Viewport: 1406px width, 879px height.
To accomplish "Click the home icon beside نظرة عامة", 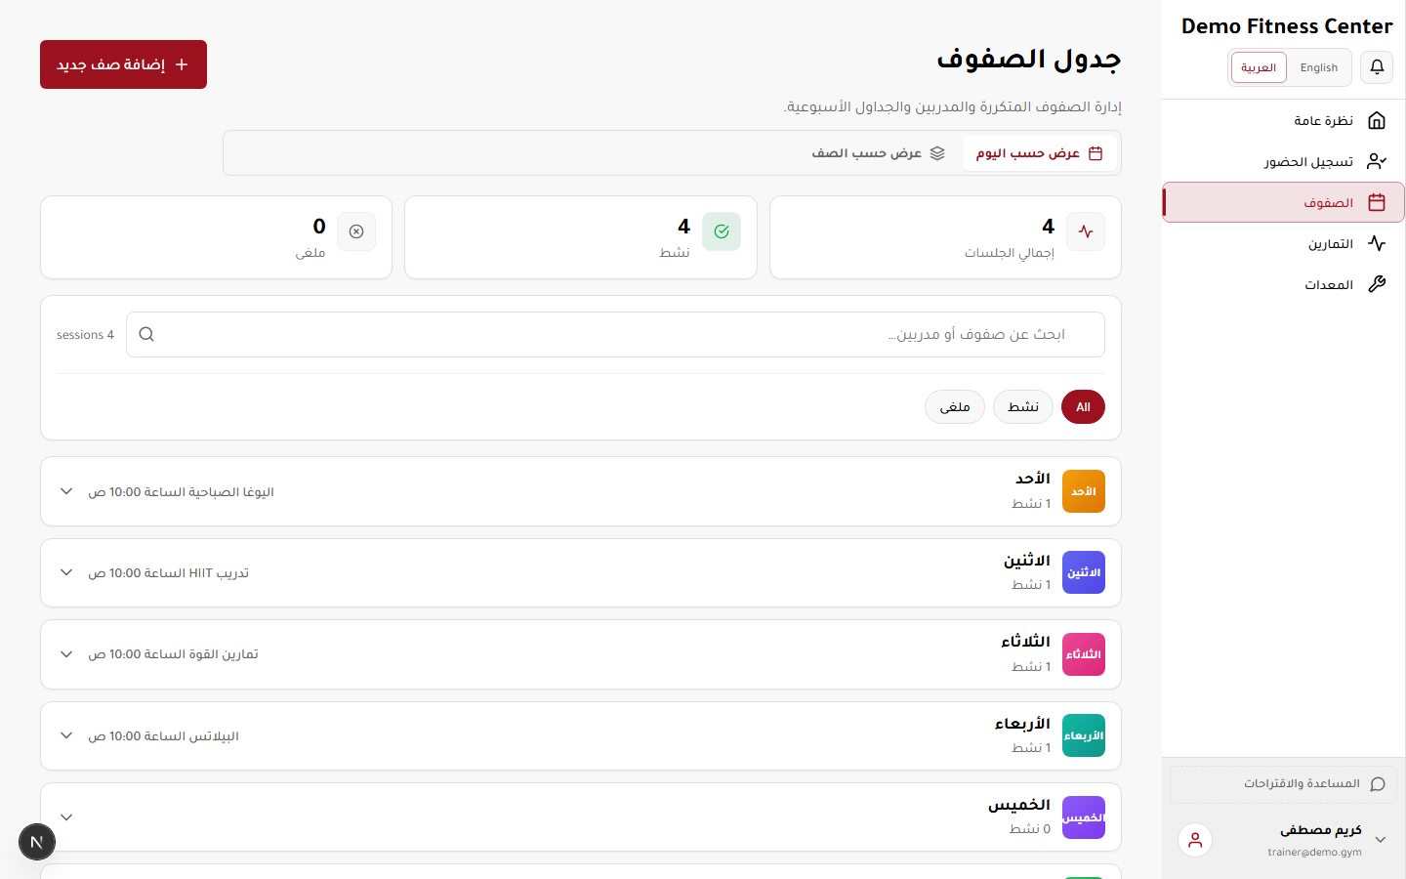I will pyautogui.click(x=1377, y=120).
